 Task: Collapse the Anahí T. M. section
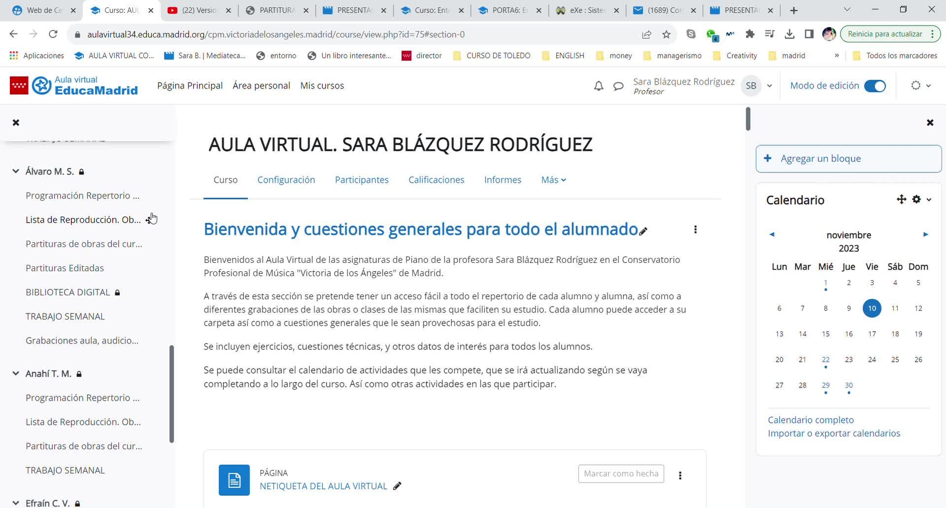(x=16, y=374)
